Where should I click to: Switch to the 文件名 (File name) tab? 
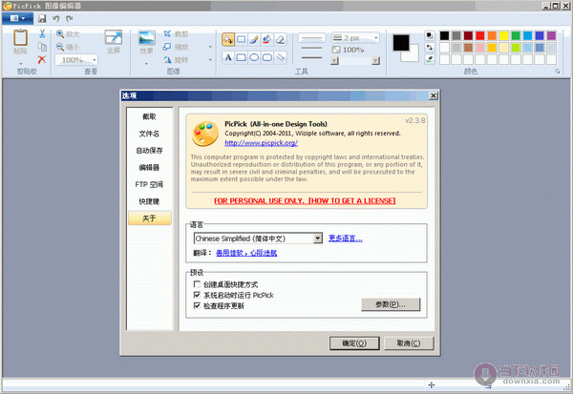[x=149, y=134]
